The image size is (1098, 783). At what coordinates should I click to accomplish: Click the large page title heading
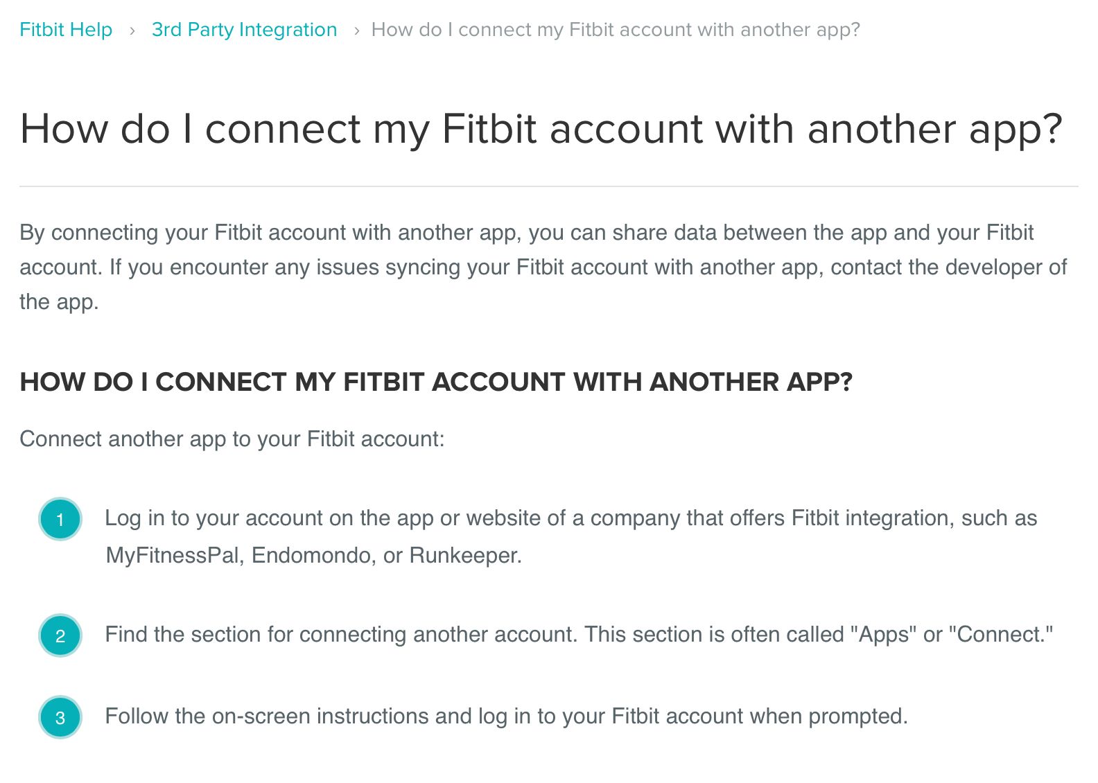pos(541,129)
